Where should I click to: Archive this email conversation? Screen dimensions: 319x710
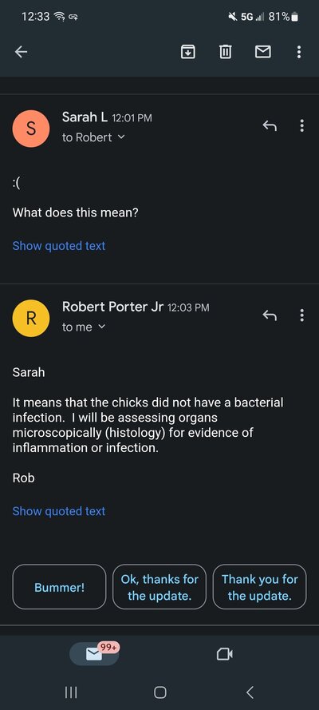[188, 53]
